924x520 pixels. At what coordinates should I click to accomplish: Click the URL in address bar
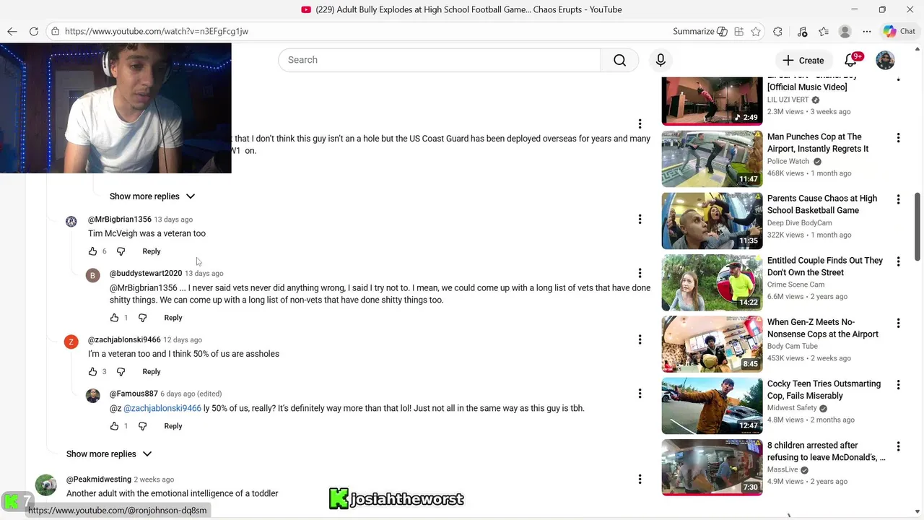157,31
